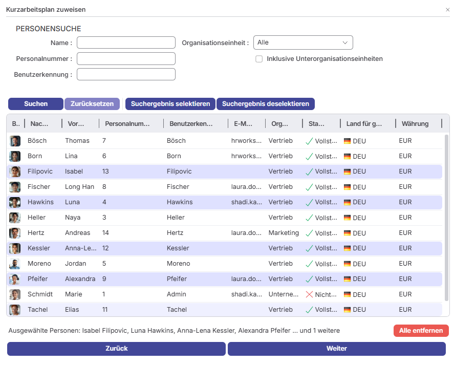This screenshot has height=365, width=454.
Task: Click Lina Born's avatar thumbnail
Action: coord(15,156)
